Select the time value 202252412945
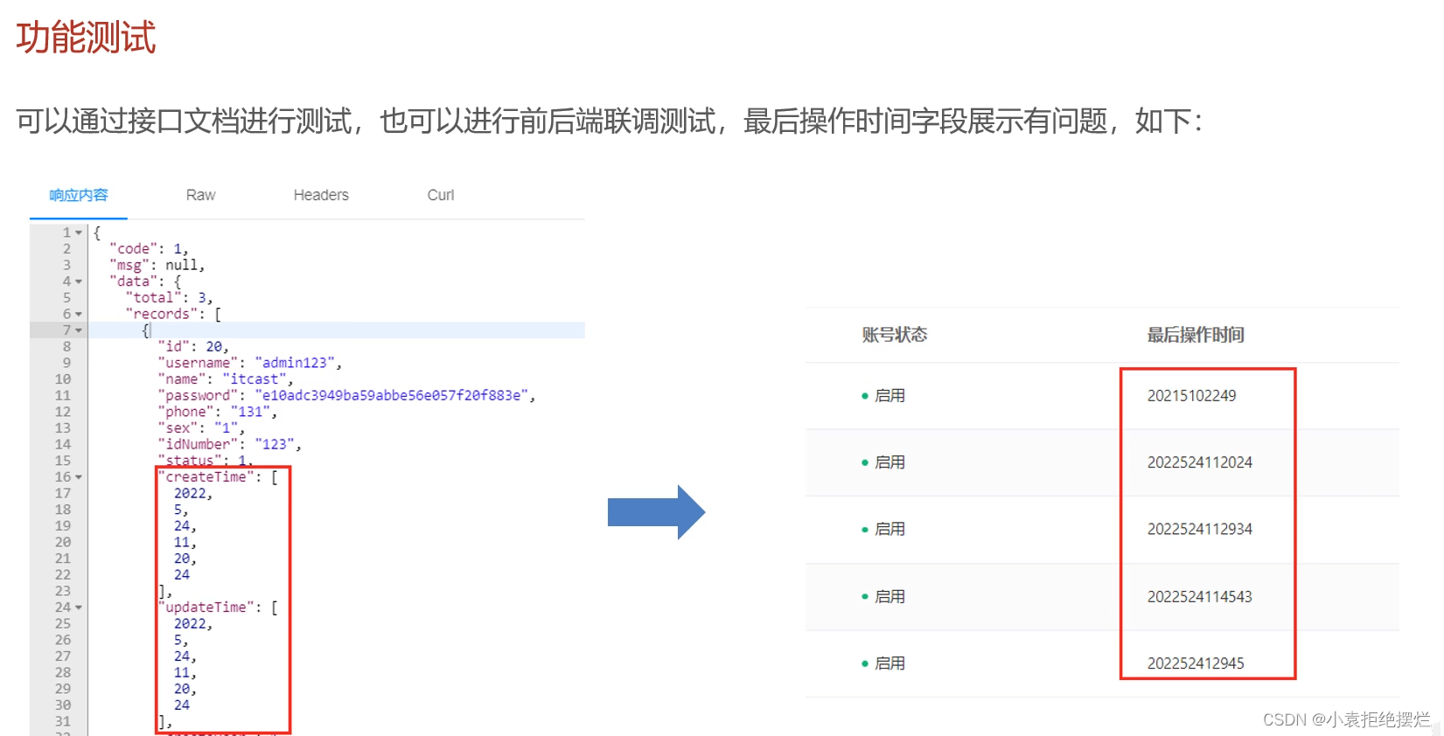 [1195, 663]
